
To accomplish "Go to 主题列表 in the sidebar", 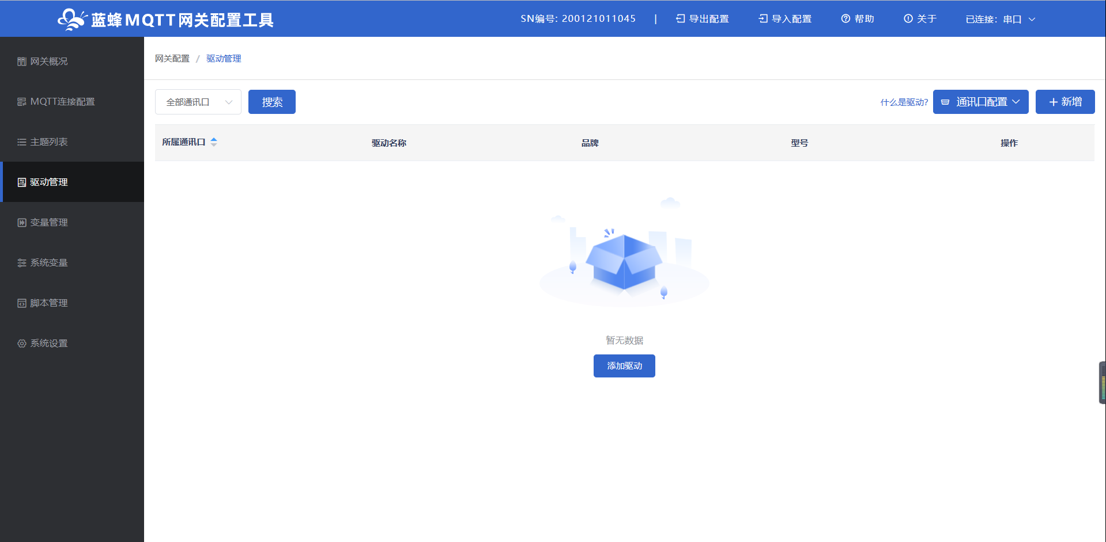I will [x=48, y=142].
